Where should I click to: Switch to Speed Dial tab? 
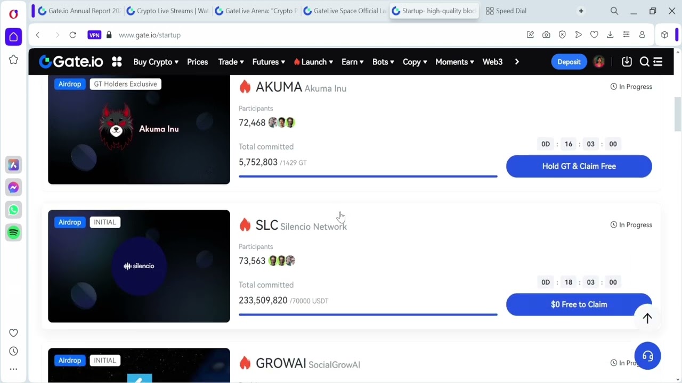click(506, 11)
